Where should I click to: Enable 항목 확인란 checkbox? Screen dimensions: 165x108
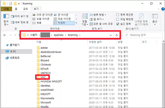[x=118, y=15]
